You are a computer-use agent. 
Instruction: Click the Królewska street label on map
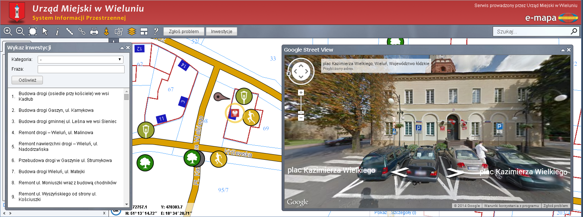(239, 153)
